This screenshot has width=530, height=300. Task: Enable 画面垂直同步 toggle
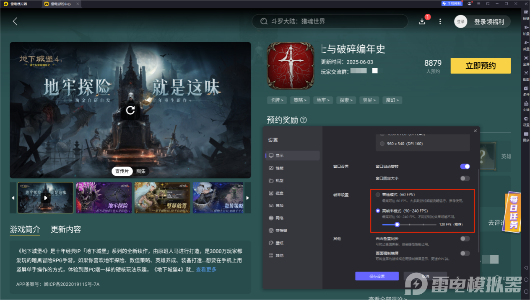(465, 238)
